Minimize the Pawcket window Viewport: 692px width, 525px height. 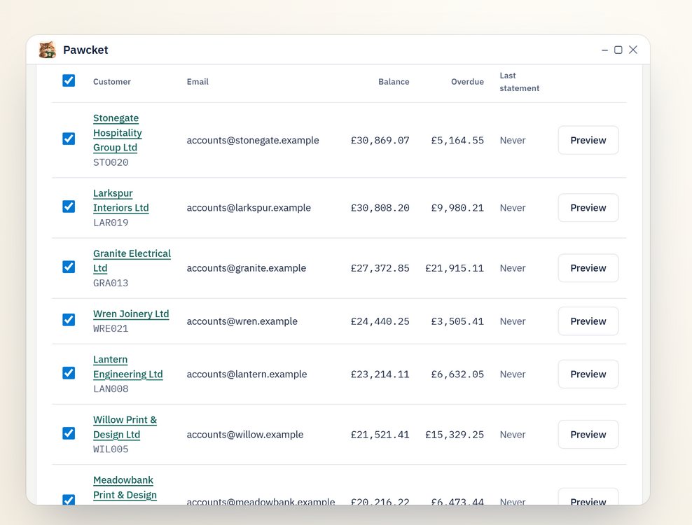tap(604, 50)
